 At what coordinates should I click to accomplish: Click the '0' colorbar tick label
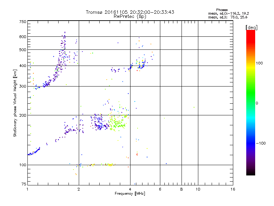[257, 103]
